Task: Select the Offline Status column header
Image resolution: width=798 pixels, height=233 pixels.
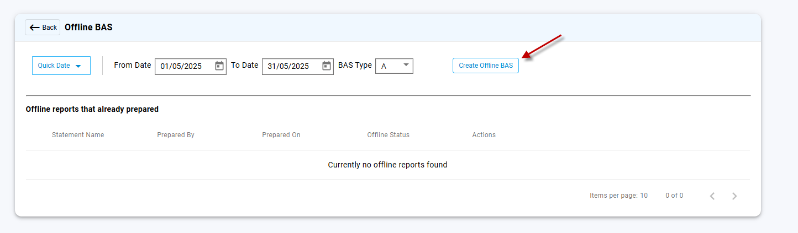Action: click(x=388, y=135)
